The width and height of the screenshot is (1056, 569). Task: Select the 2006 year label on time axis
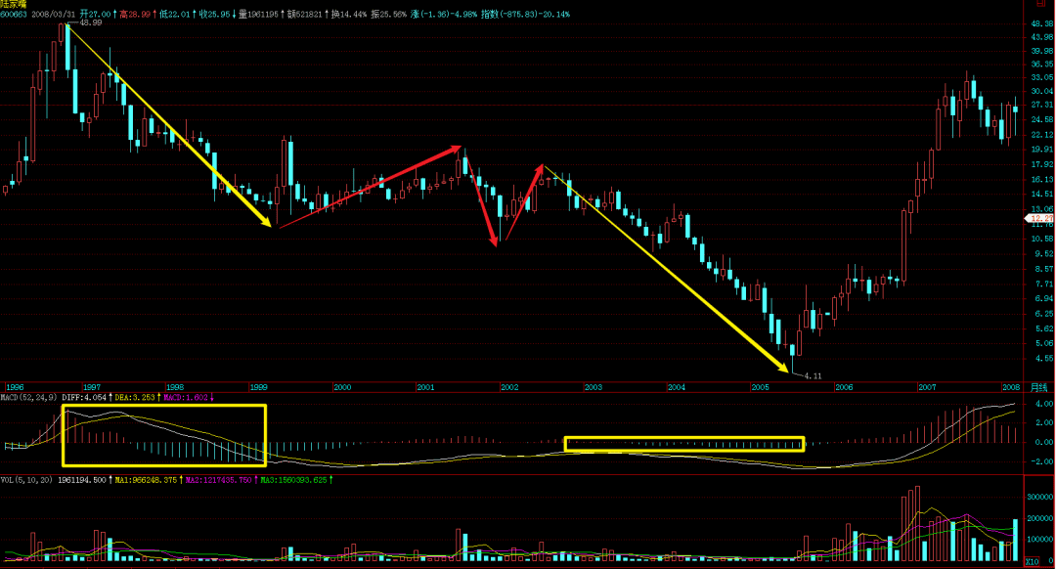click(843, 387)
